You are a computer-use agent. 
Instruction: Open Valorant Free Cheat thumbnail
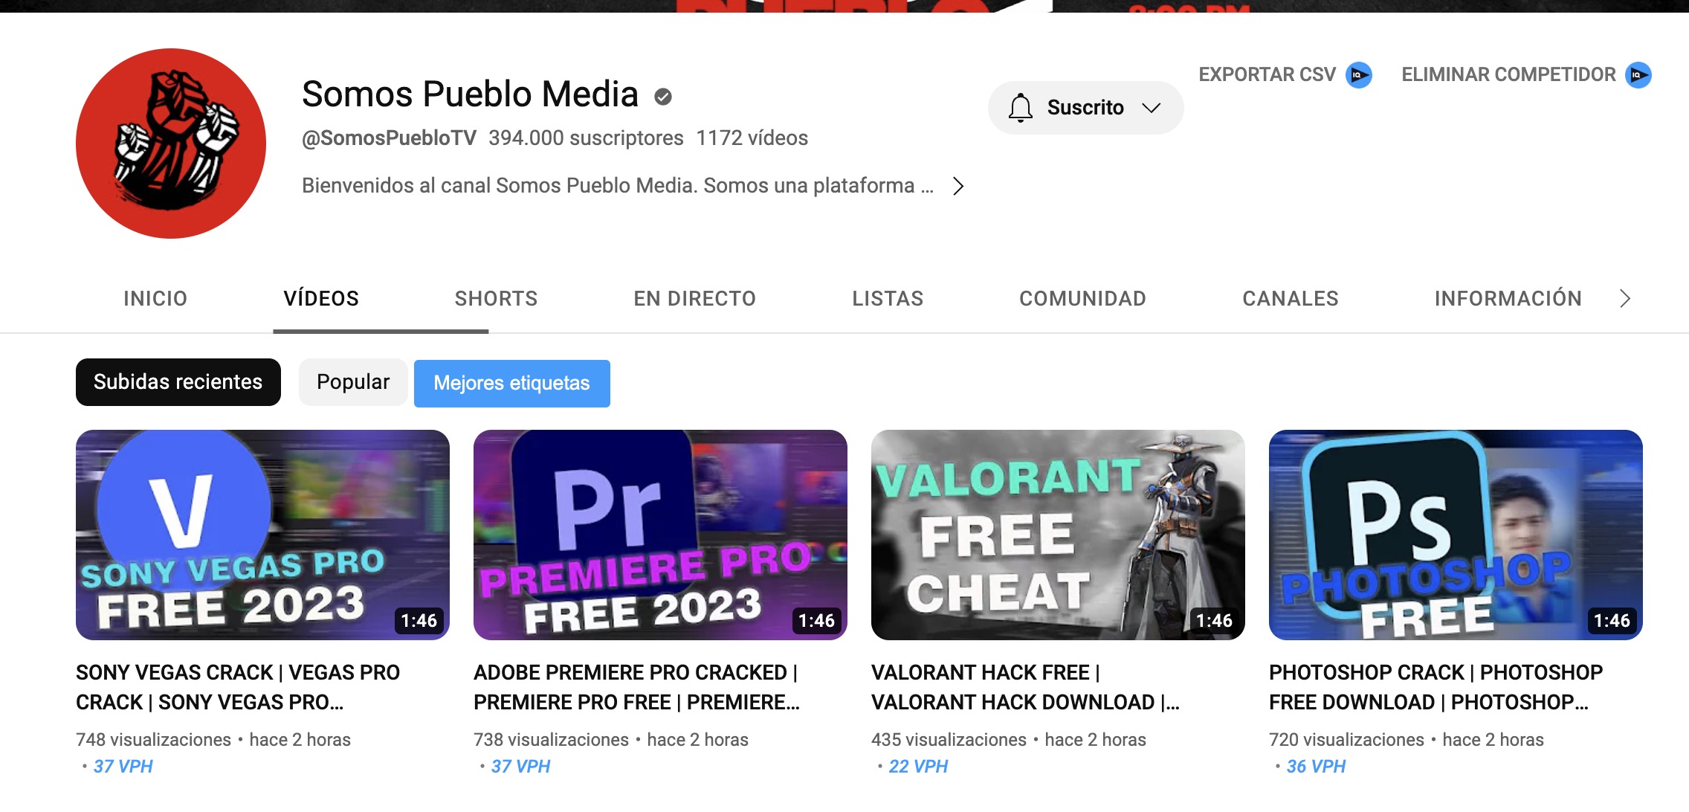click(x=1058, y=535)
